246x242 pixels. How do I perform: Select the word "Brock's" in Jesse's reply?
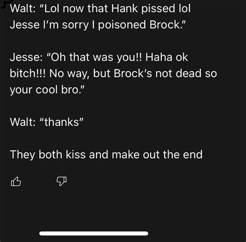point(133,73)
